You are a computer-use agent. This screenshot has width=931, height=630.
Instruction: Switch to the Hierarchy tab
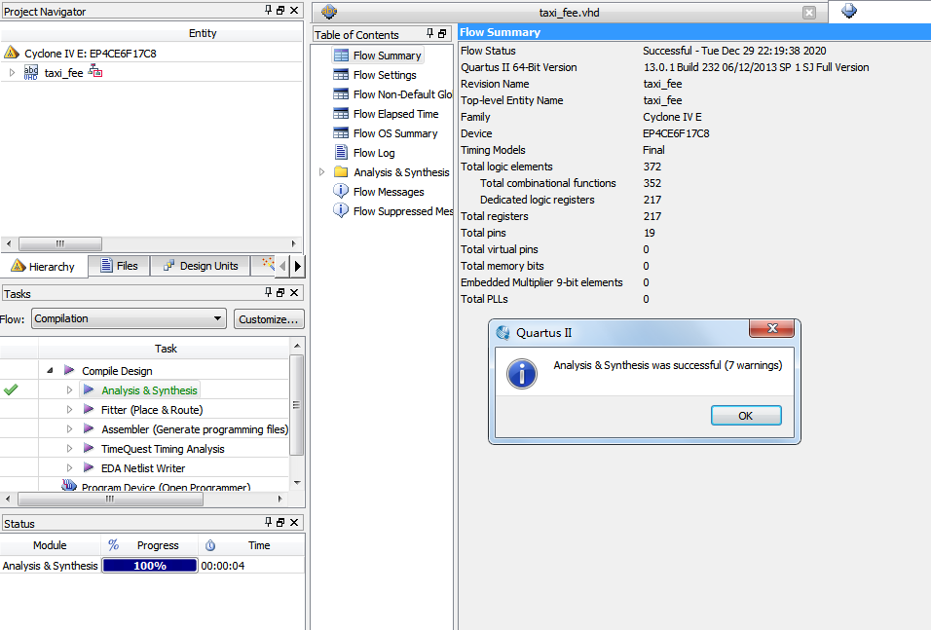point(44,267)
